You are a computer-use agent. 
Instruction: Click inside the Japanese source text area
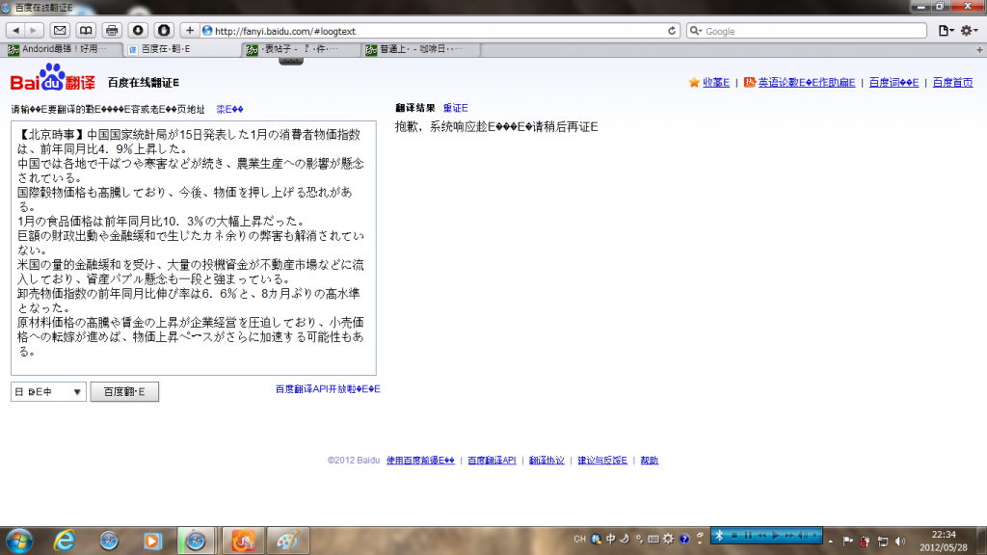click(x=193, y=248)
